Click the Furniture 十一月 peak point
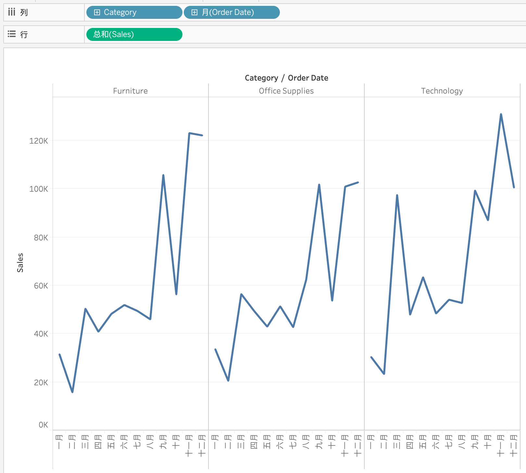Screen dimensions: 526x473 (x=189, y=133)
